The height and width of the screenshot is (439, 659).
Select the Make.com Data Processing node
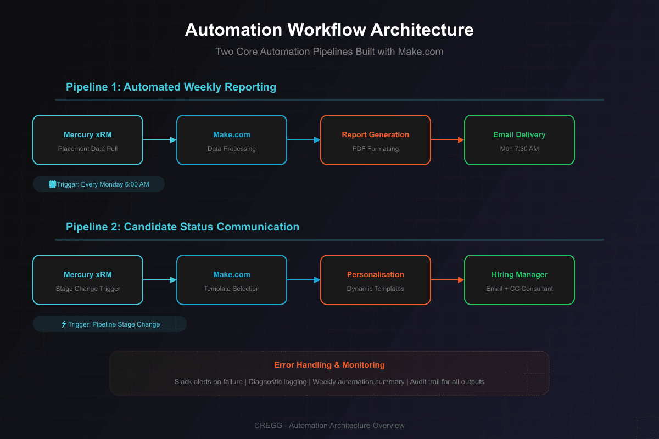pyautogui.click(x=231, y=140)
